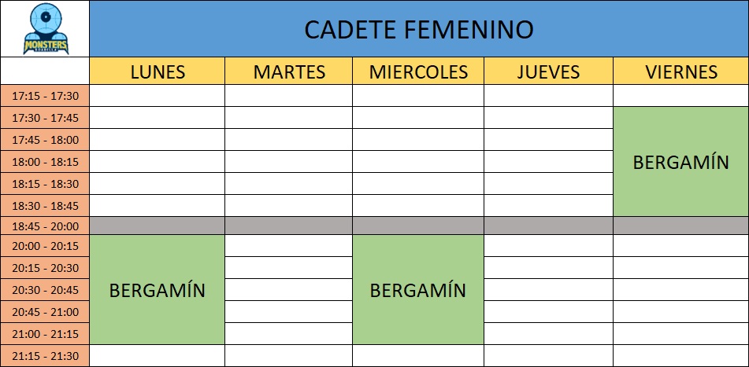Click the empty Monday cell at 17:45 - 18:00

click(x=158, y=140)
